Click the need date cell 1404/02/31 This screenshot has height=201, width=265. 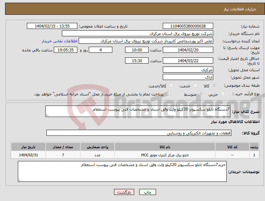click(x=28, y=155)
